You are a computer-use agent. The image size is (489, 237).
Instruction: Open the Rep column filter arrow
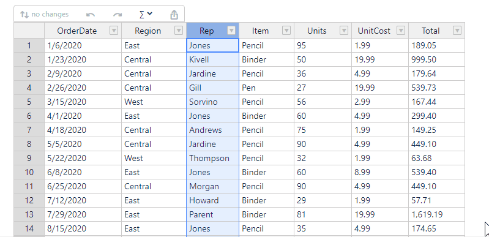(231, 30)
